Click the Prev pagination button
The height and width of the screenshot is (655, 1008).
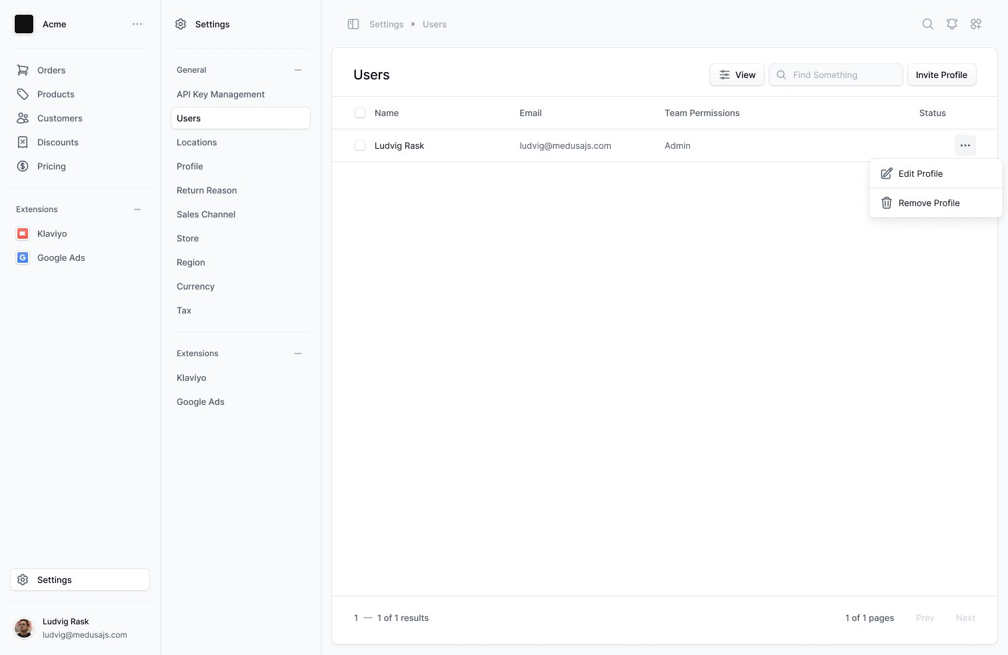[x=925, y=618]
